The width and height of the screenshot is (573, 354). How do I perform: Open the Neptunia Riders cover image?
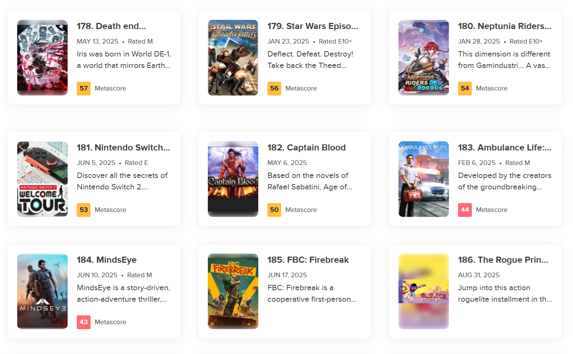424,58
